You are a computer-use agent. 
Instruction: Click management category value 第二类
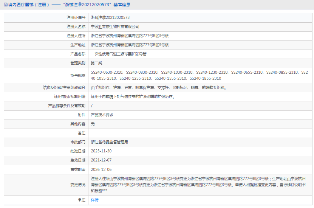(96, 63)
